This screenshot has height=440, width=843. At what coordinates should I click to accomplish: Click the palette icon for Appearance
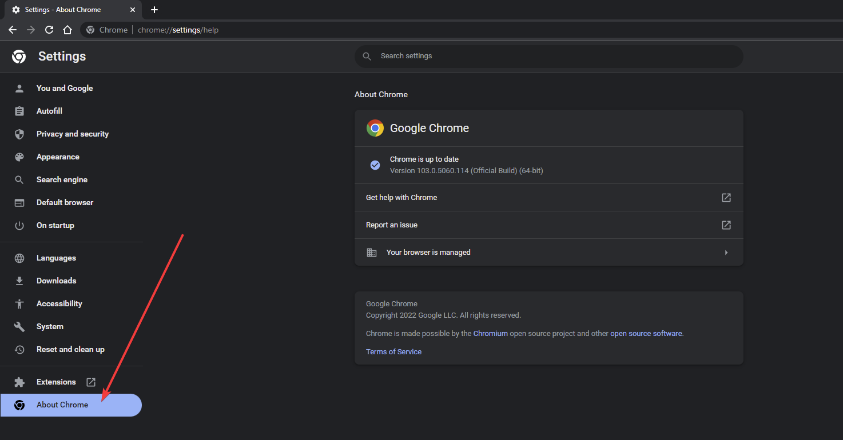[19, 157]
